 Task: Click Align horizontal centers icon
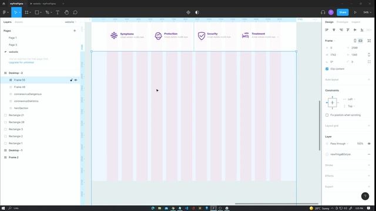(334, 30)
